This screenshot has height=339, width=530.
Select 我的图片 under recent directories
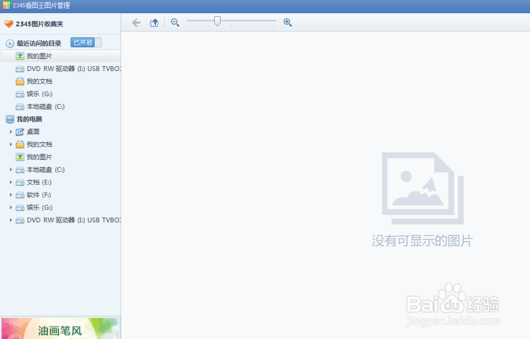61,56
